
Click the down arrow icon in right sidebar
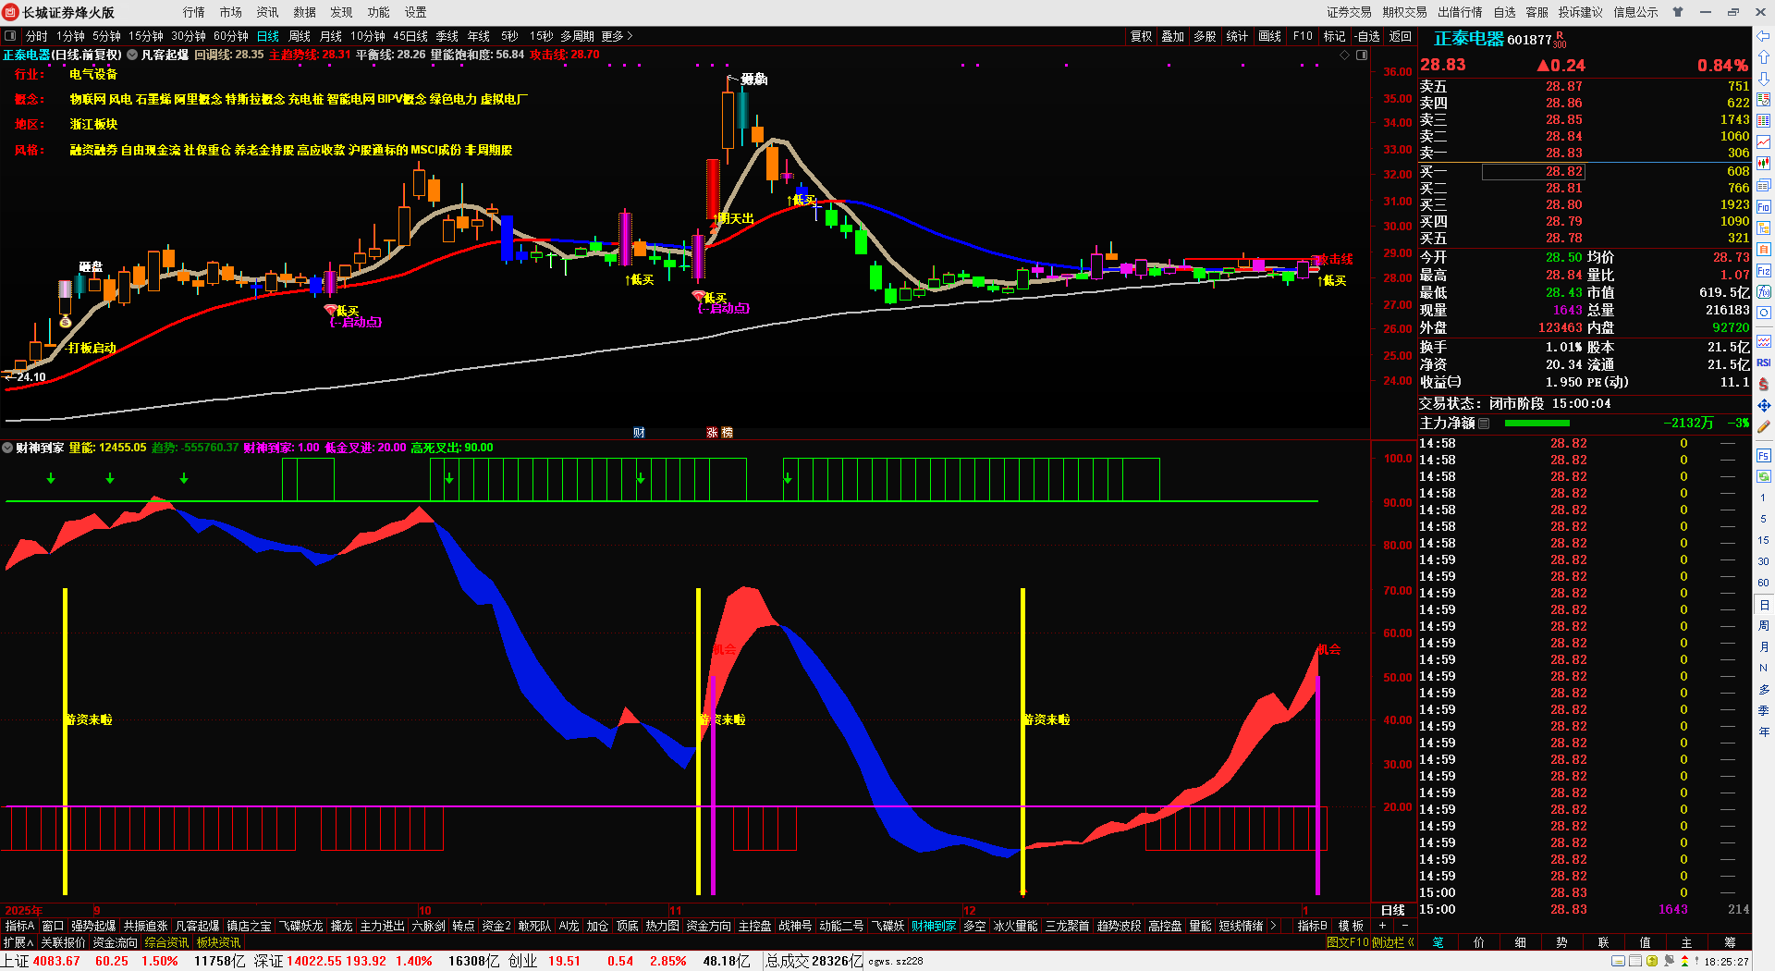point(1763,79)
